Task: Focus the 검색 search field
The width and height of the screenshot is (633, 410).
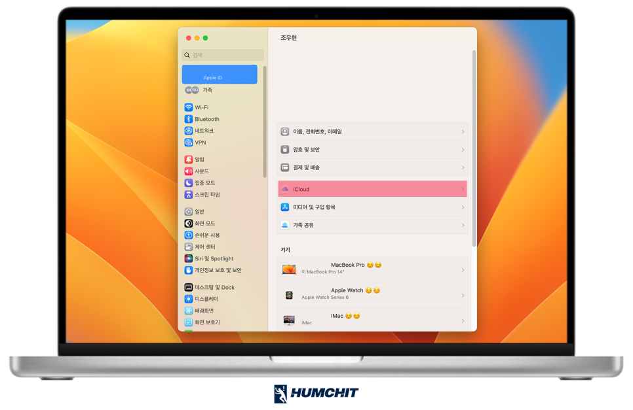Action: coord(223,55)
